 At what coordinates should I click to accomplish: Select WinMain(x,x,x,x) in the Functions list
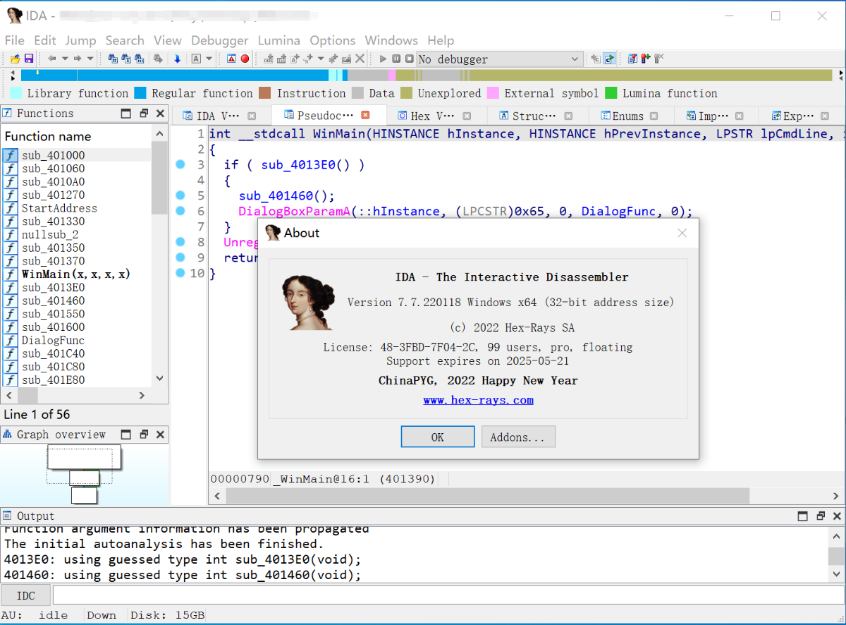coord(76,274)
